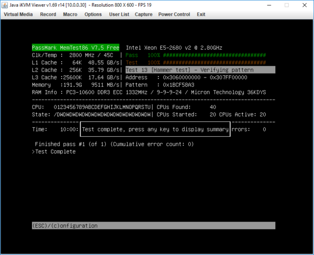
Task: Click the orange Test 100% progress bar
Action: [215, 62]
